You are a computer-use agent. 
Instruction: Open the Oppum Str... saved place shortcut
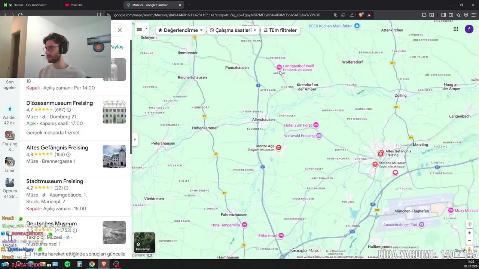[x=10, y=188]
